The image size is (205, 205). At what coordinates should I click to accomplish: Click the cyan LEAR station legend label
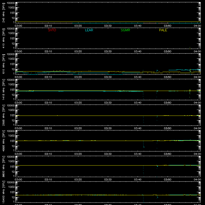89,30
